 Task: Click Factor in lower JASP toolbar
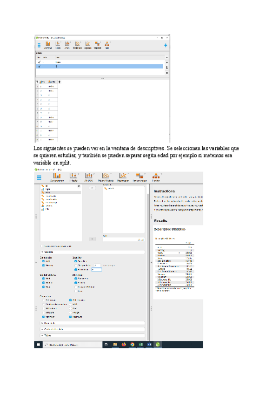(x=156, y=177)
